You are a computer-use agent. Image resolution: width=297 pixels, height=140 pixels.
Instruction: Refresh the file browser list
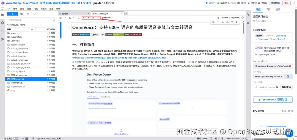pos(34,14)
